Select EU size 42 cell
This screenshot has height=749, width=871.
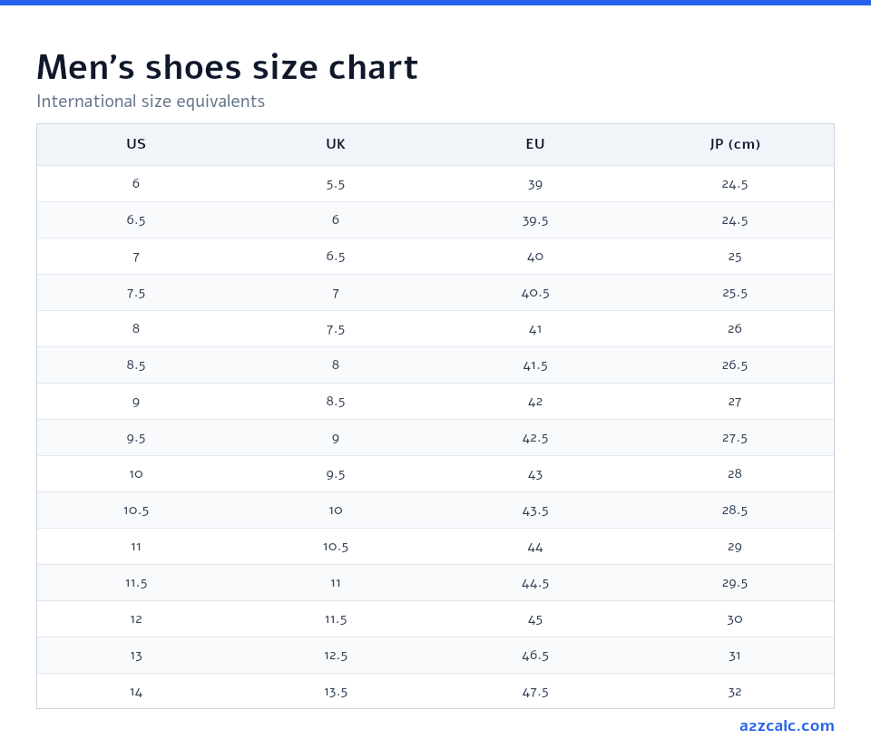[x=535, y=402]
